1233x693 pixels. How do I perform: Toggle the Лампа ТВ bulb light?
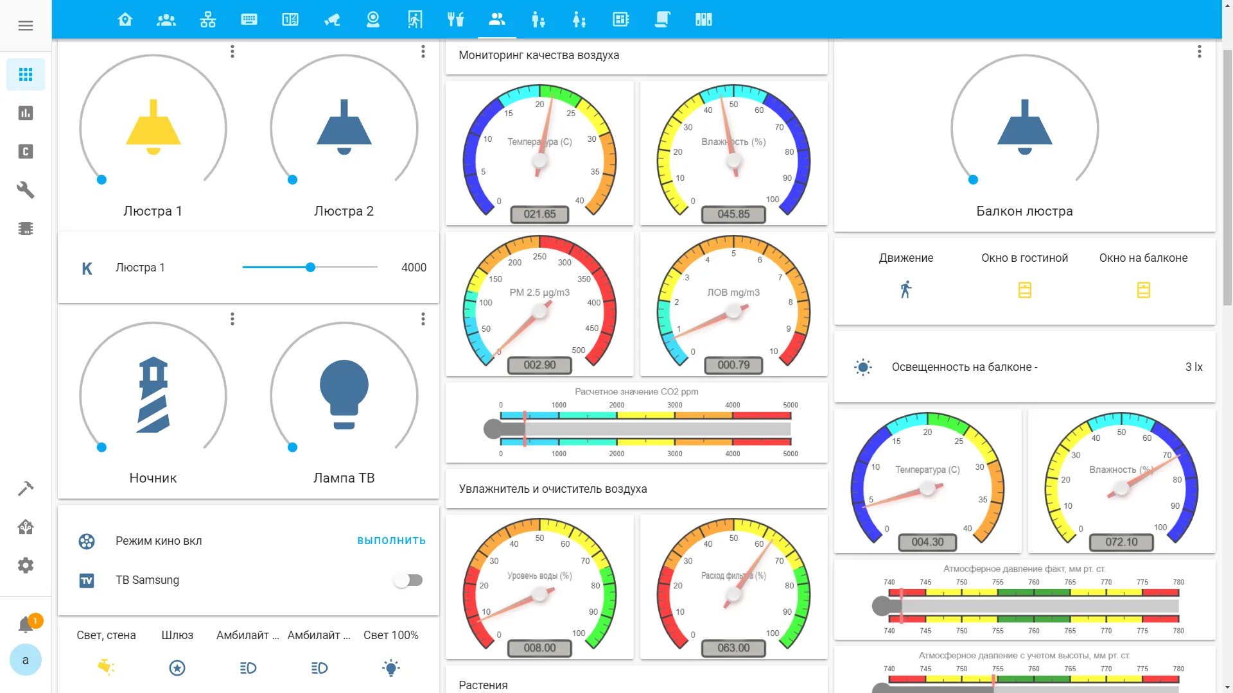[344, 394]
